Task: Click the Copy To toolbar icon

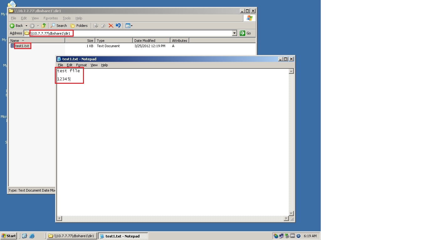Action: pos(103,26)
